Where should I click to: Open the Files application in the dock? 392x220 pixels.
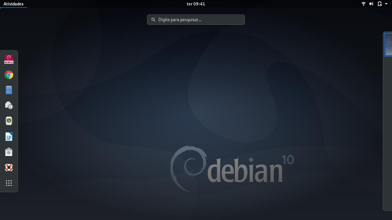9,90
